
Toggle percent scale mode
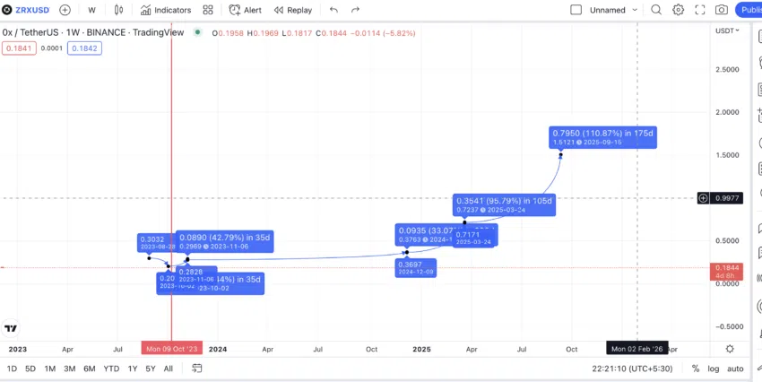coord(696,369)
